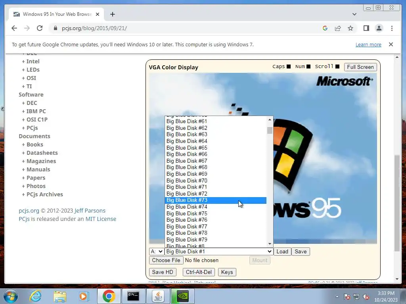
Task: Reload the pcjs.org page
Action: pos(40,28)
